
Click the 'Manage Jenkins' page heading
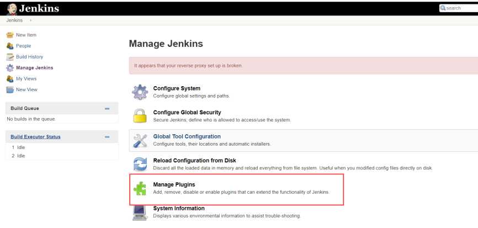(166, 44)
